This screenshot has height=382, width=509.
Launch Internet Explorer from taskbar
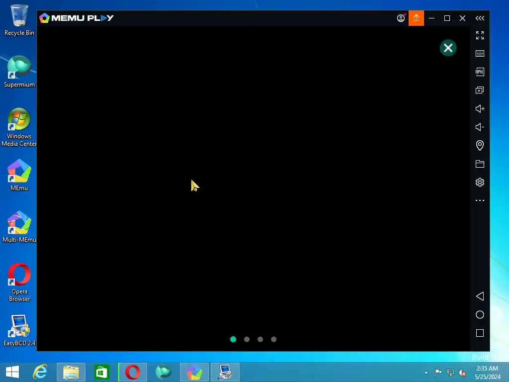coord(40,372)
